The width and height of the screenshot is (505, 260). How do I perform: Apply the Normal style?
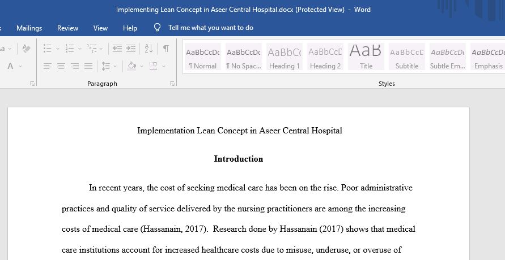click(202, 57)
